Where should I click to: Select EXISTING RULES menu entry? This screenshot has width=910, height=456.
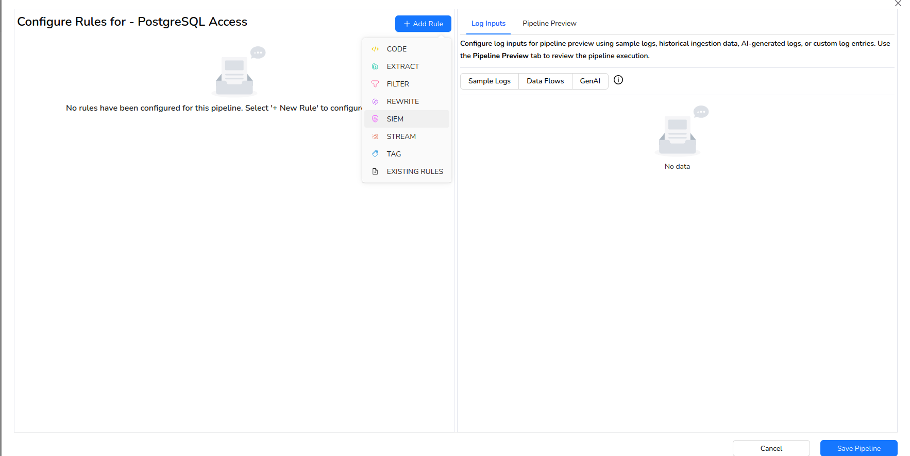tap(414, 171)
